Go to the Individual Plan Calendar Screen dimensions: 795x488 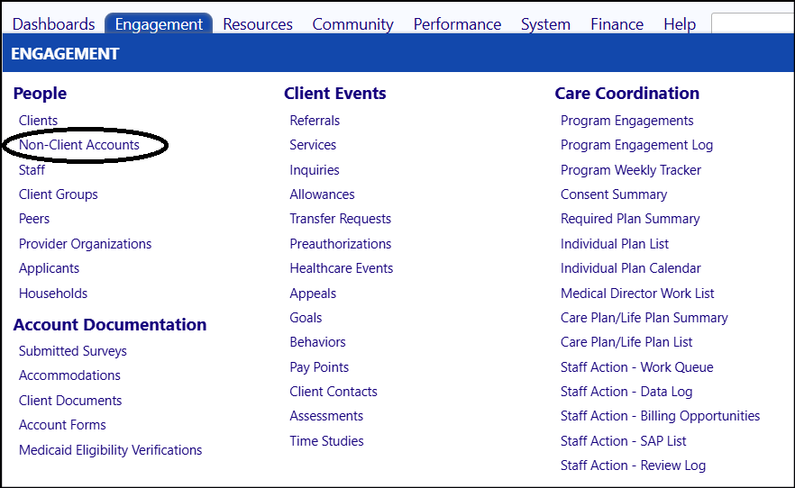(631, 268)
